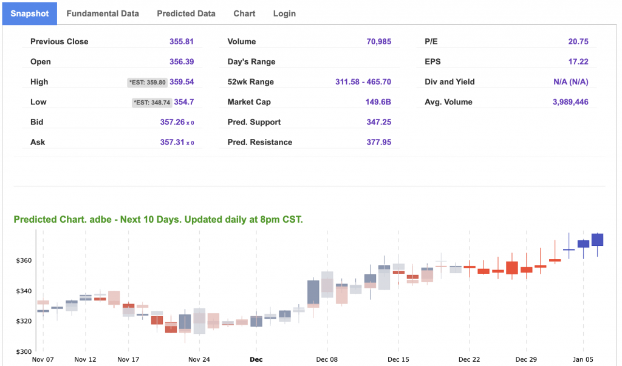This screenshot has width=622, height=366.
Task: Click the Jan 05 date axis label
Action: point(583,359)
